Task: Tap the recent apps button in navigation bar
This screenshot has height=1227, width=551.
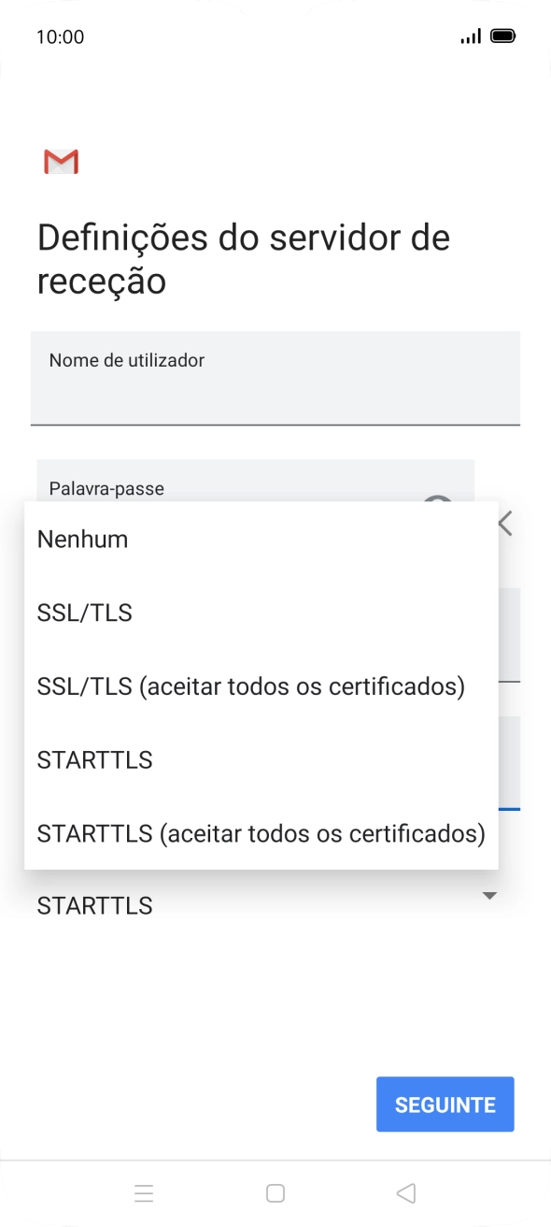Action: [x=144, y=1192]
